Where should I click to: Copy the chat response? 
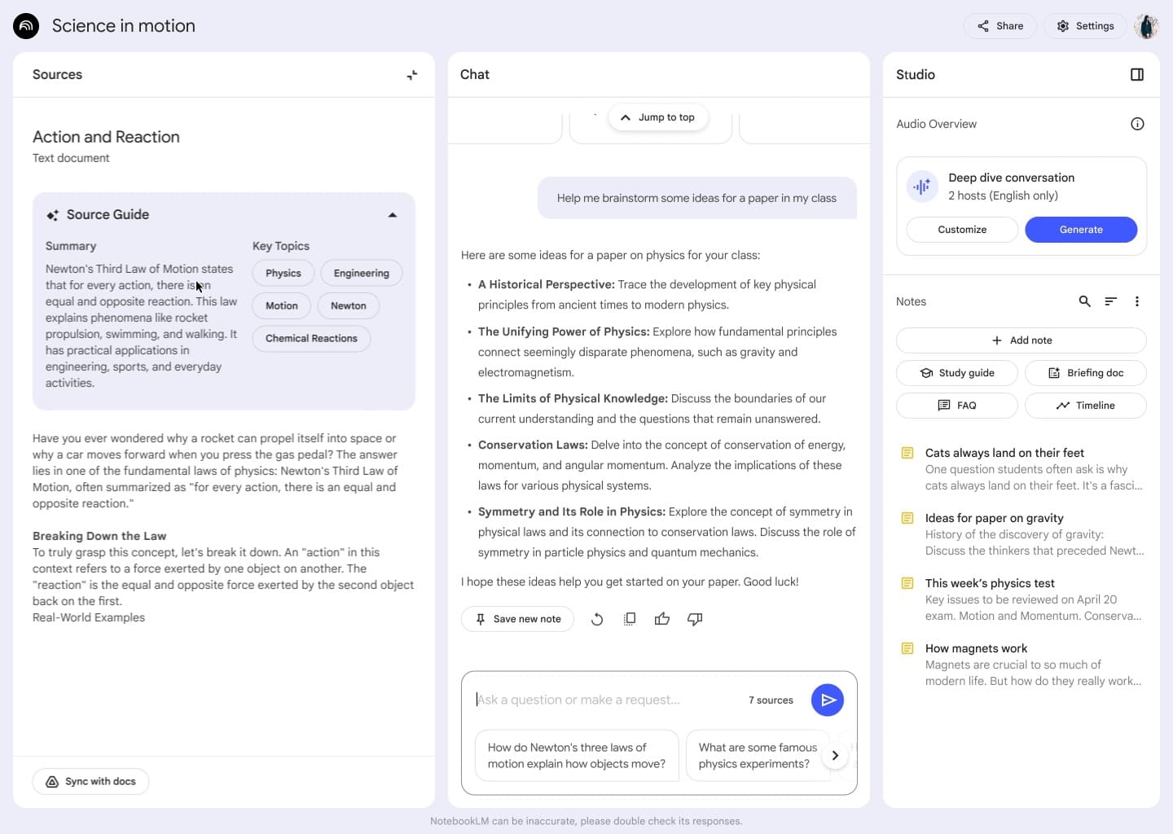pyautogui.click(x=629, y=619)
